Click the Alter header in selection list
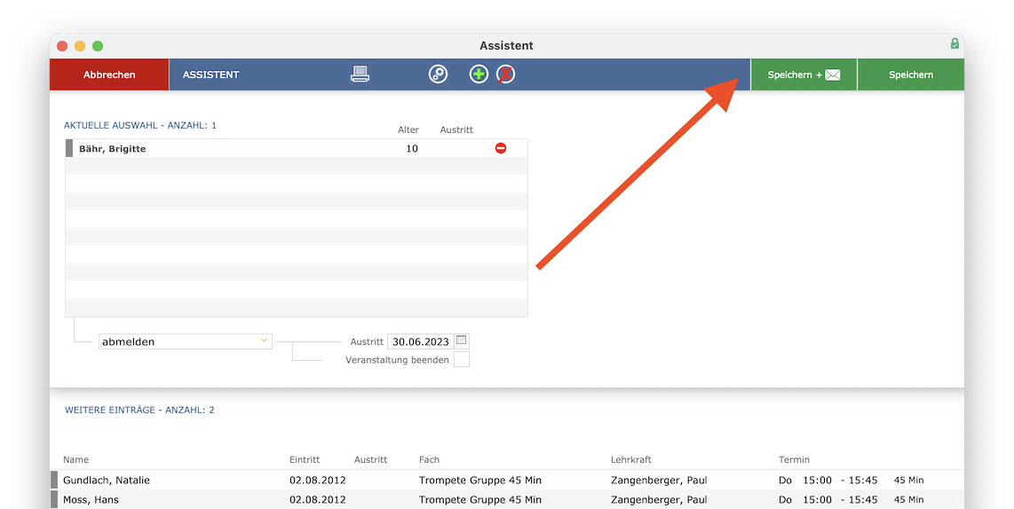The width and height of the screenshot is (1014, 509). pyautogui.click(x=408, y=129)
